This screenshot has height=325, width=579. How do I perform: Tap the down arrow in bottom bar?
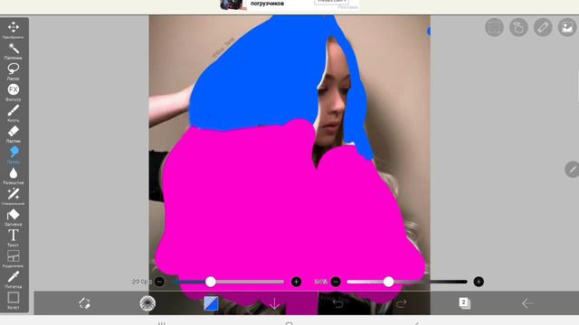click(x=274, y=303)
